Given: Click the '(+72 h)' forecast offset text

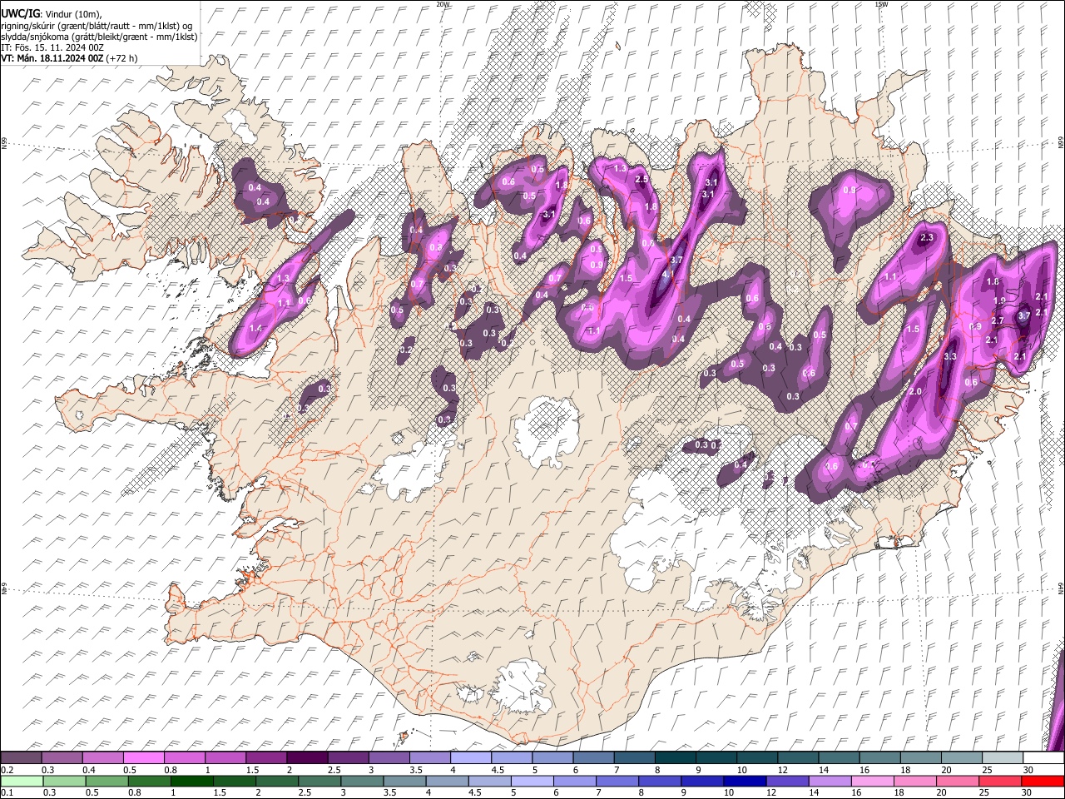Looking at the screenshot, I should [121, 58].
